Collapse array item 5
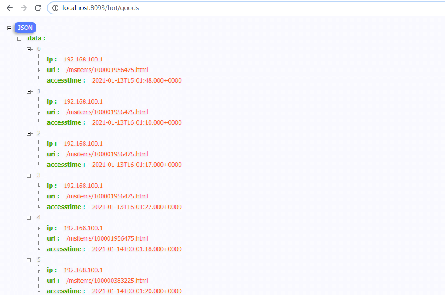This screenshot has width=445, height=295. click(29, 260)
